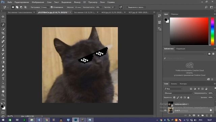This screenshot has height=122, width=216.
Task: Select the Blur tool
Action: point(3,66)
